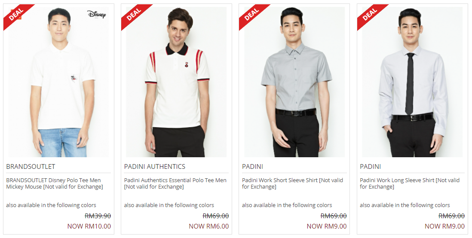The height and width of the screenshot is (238, 472).
Task: Click available colors text under long sleeve shirt
Action: (405, 205)
